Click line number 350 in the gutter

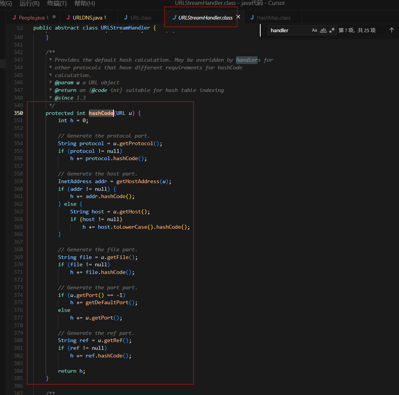tap(18, 113)
